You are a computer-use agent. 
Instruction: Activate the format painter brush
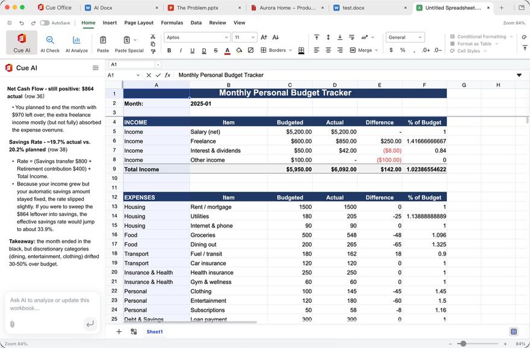(153, 51)
